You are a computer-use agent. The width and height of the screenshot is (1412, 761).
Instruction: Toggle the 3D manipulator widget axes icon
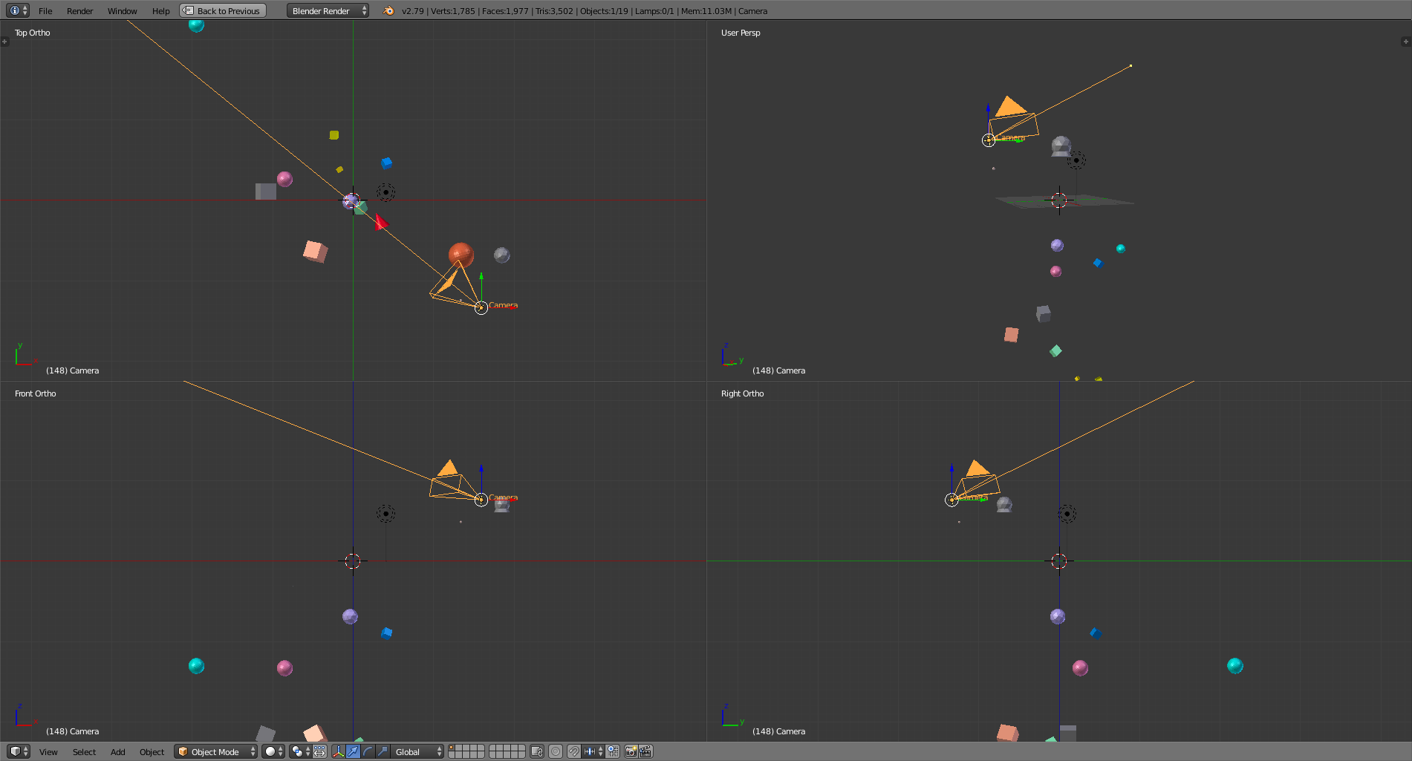tap(338, 751)
